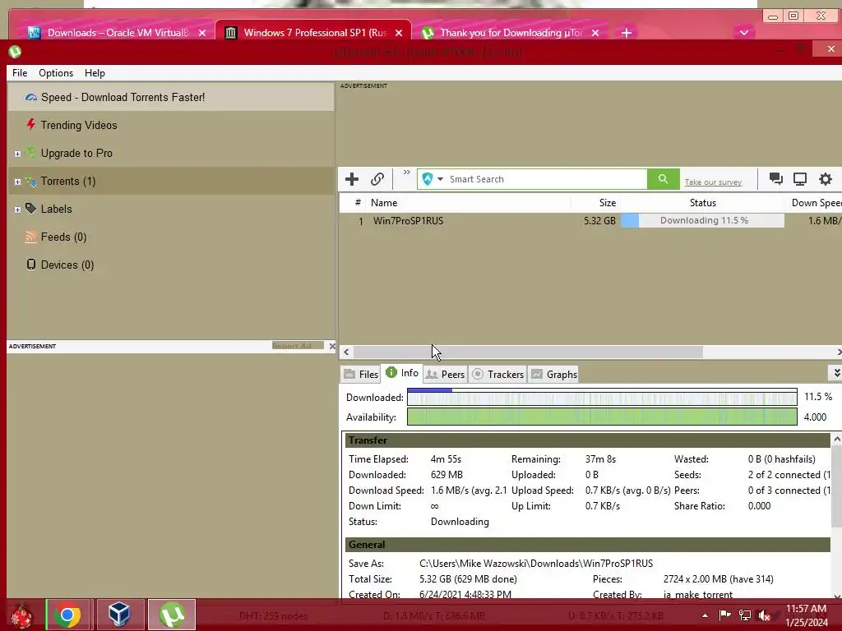Click the muted volume tray icon
Screen dimensions: 842x631
pos(764,615)
